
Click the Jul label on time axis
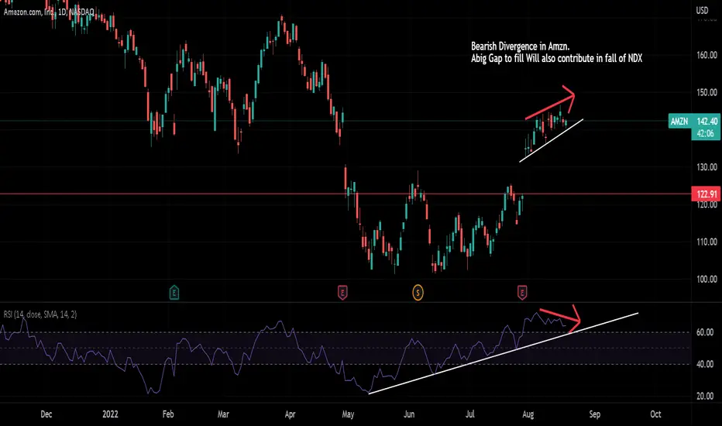click(x=469, y=414)
